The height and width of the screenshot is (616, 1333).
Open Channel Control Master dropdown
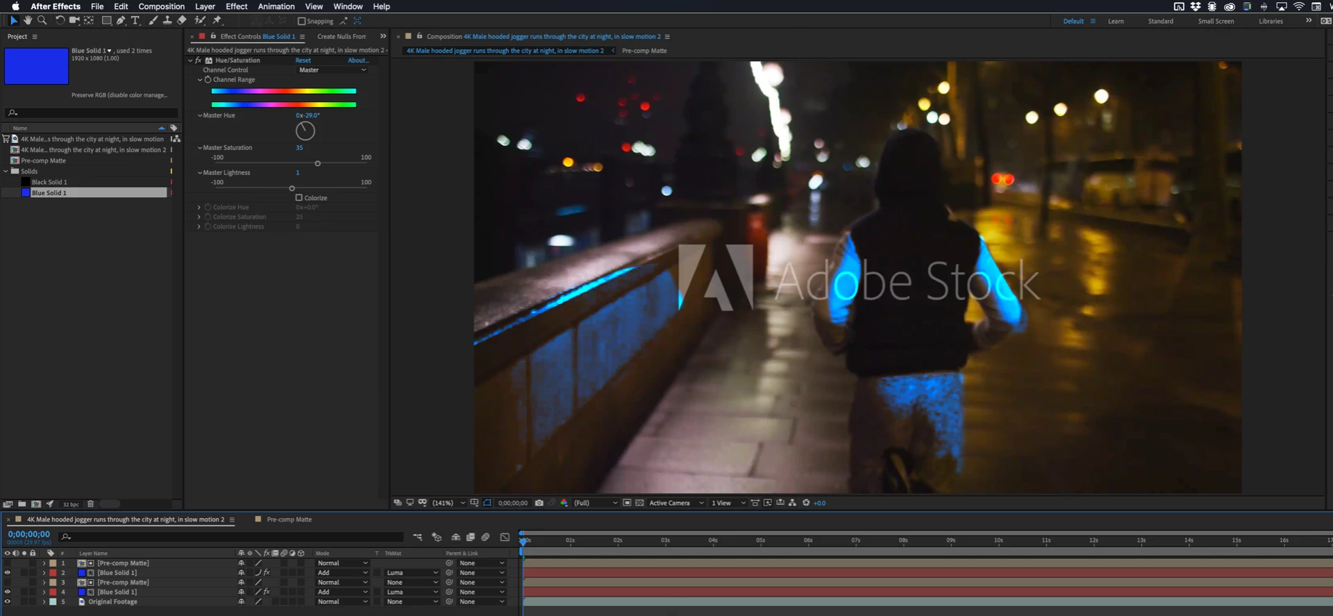tap(333, 70)
